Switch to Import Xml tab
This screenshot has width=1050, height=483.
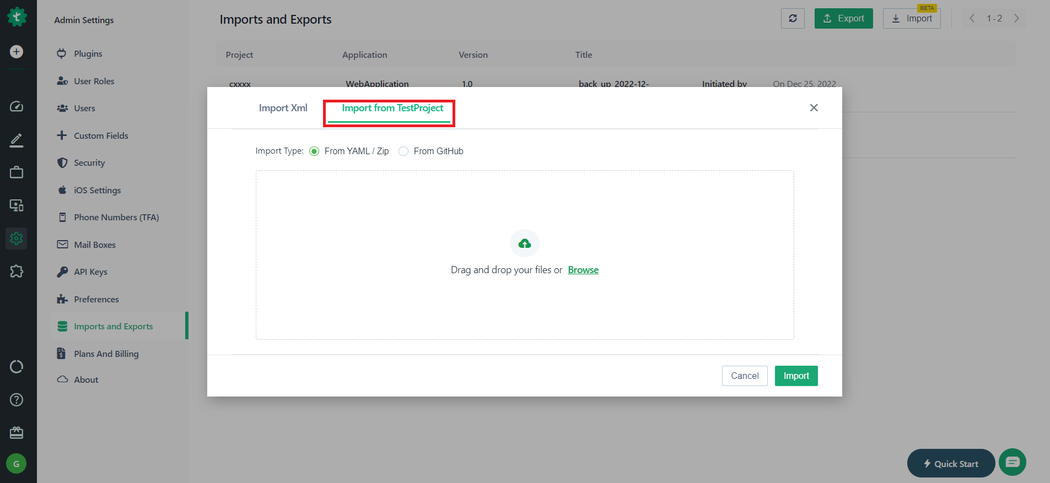point(283,108)
